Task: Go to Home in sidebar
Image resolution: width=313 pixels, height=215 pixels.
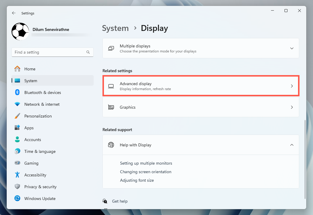Action: pyautogui.click(x=30, y=69)
